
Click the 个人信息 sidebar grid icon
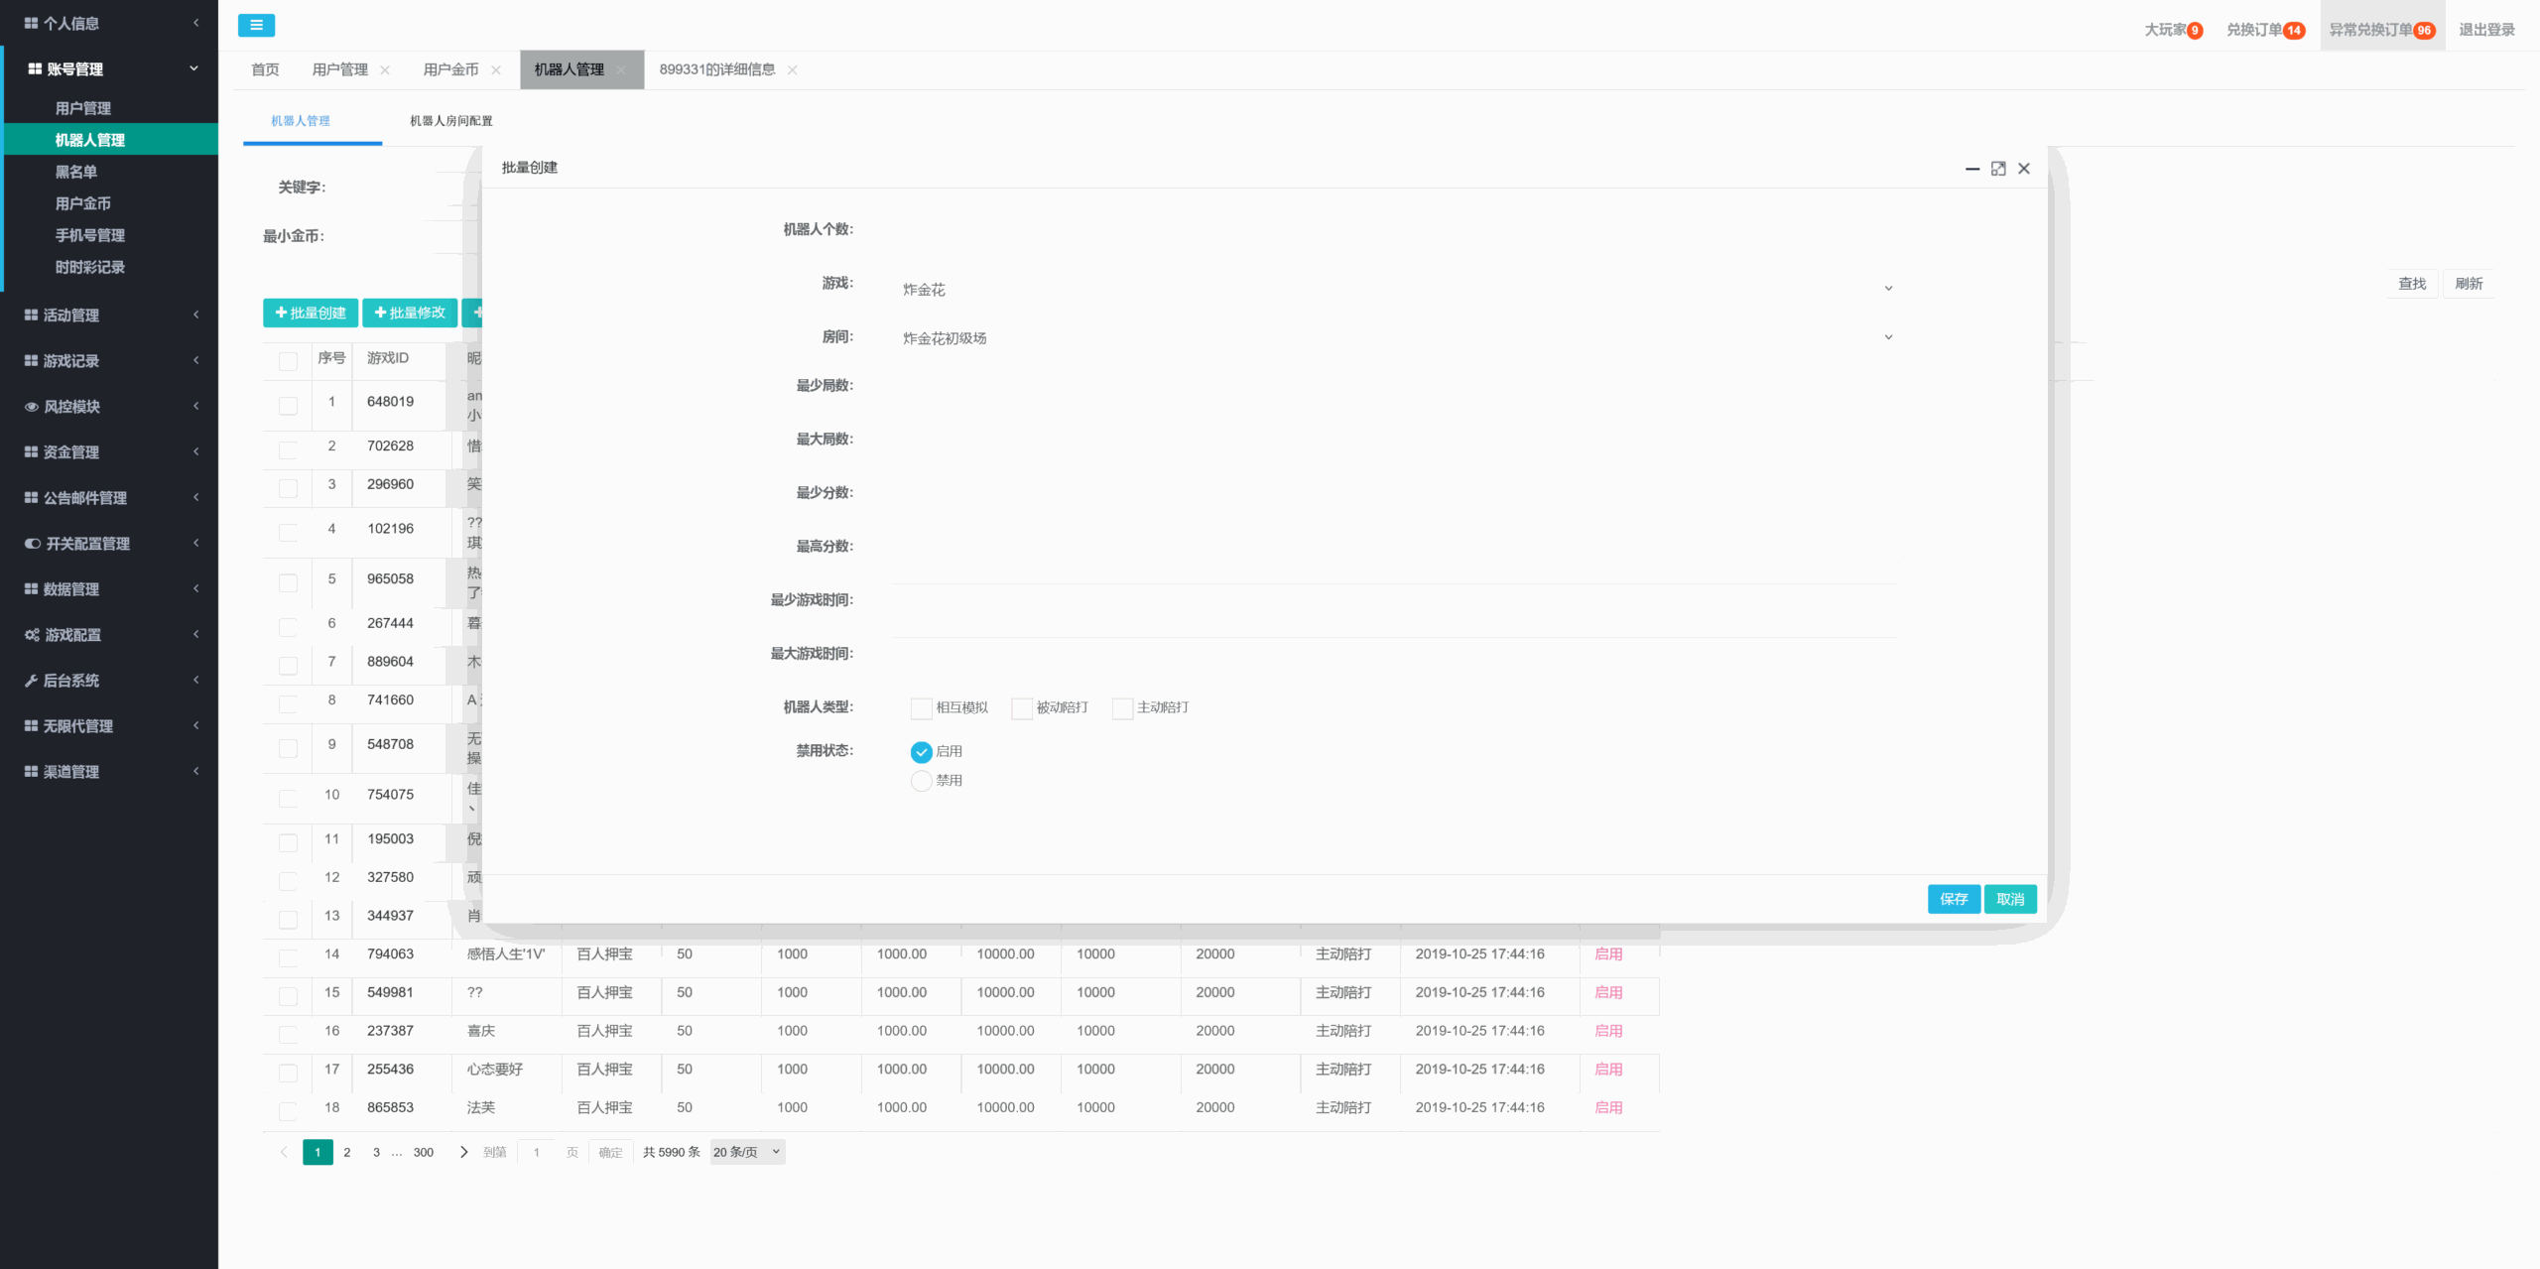click(x=31, y=23)
